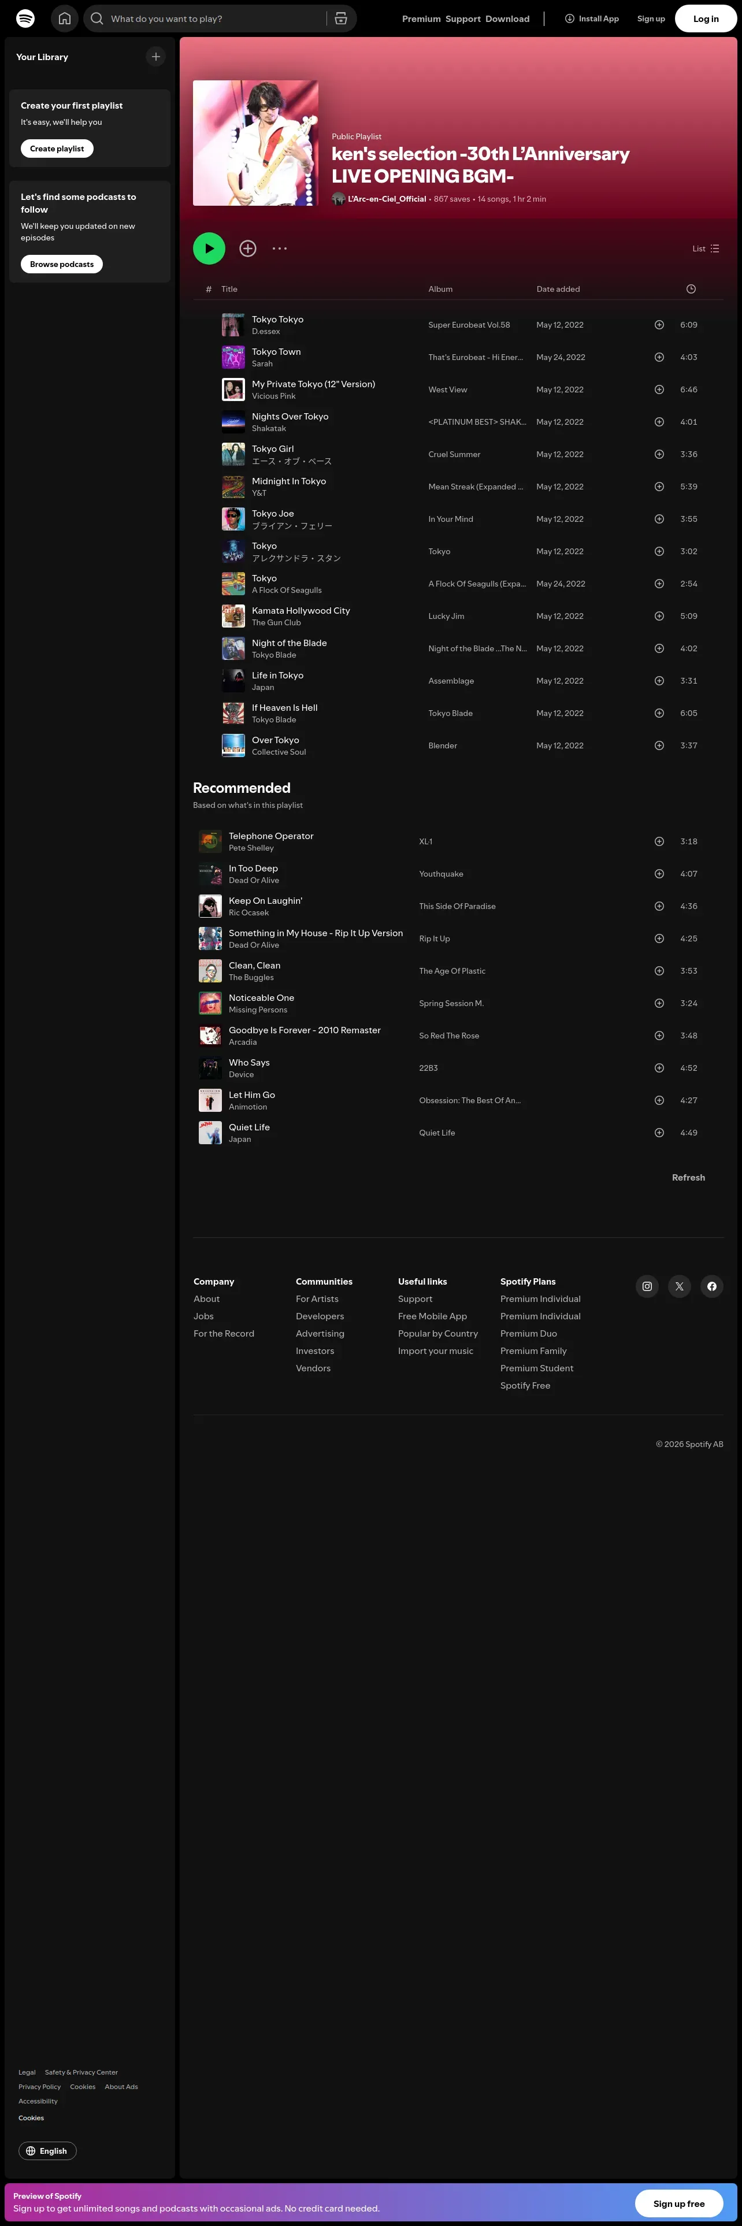Sort tracks by Date added column
Viewport: 742px width, 2226px height.
pyautogui.click(x=558, y=290)
